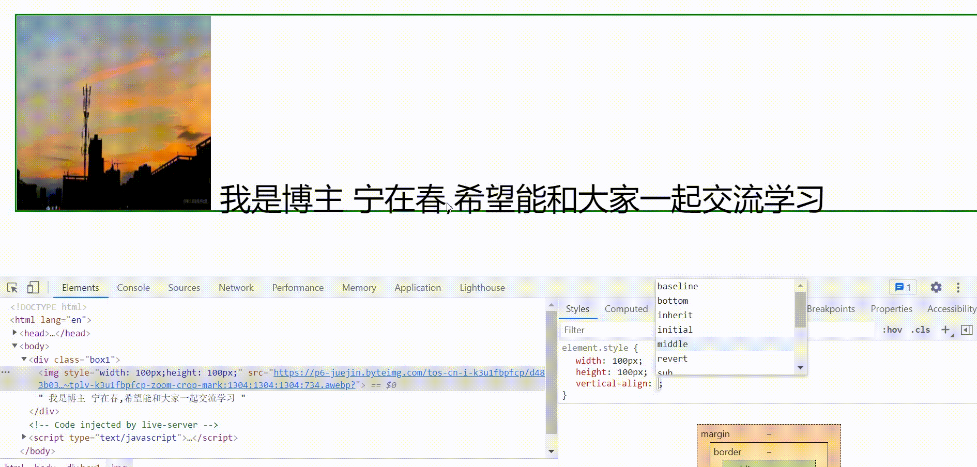Open the Properties sidebar tab

891,309
